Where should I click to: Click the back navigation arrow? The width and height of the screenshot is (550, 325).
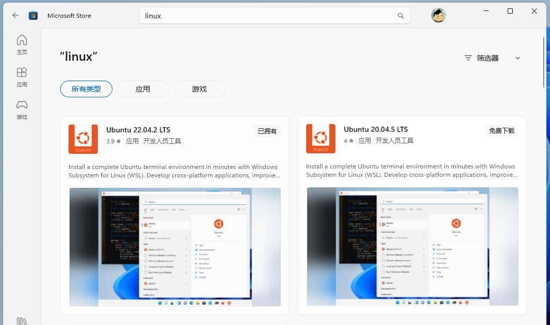pos(15,15)
